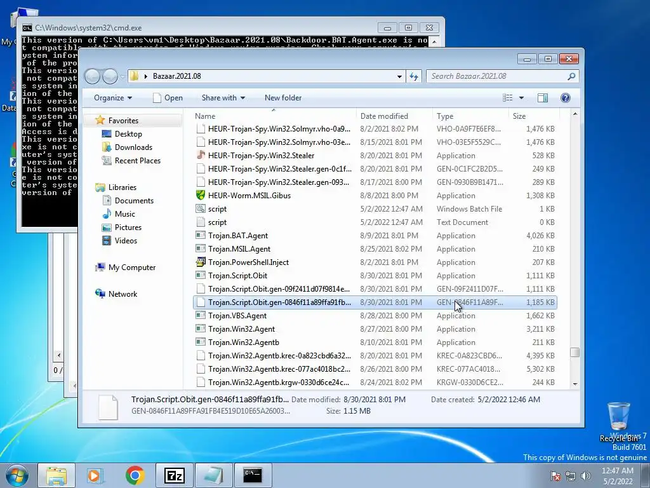Image resolution: width=650 pixels, height=488 pixels.
Task: Sort by the Name column header
Action: (274, 116)
